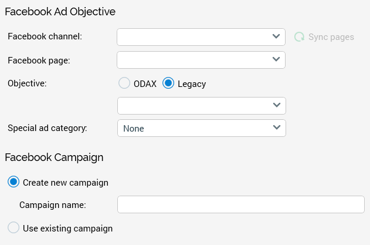This screenshot has width=370, height=245.
Task: Click chevron arrow of dropdown below Legacy
Action: tap(277, 105)
